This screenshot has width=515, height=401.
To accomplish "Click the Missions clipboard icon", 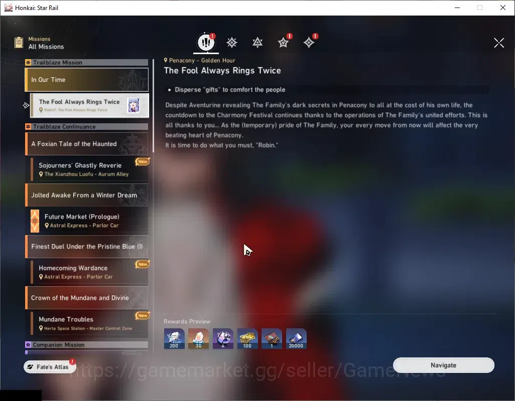I will coord(19,43).
